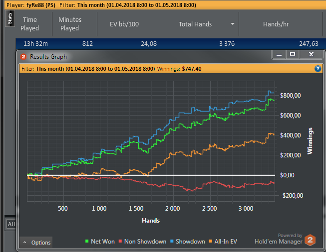326x252 pixels.
Task: Click the Hands x-axis title
Action: (151, 221)
